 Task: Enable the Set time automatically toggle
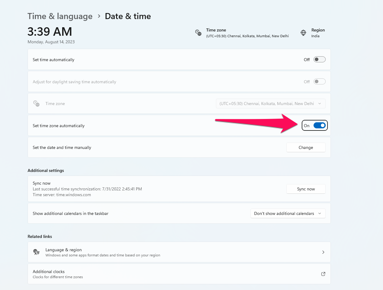tap(319, 60)
